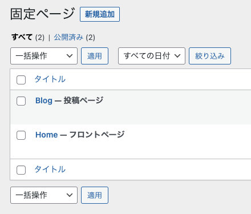The height and width of the screenshot is (214, 251).
Task: Sort by header タイトル column link
Action: (x=50, y=79)
